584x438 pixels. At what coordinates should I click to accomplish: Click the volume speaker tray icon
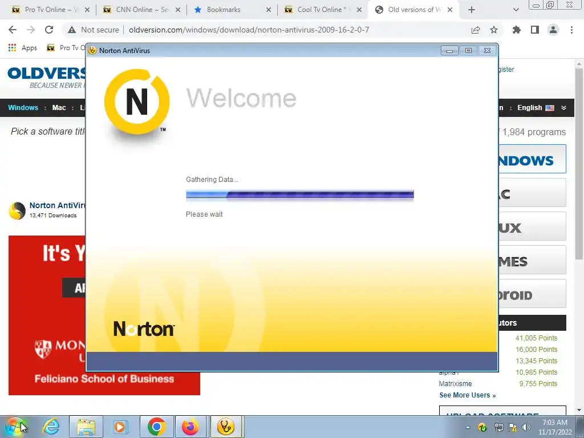click(x=526, y=427)
